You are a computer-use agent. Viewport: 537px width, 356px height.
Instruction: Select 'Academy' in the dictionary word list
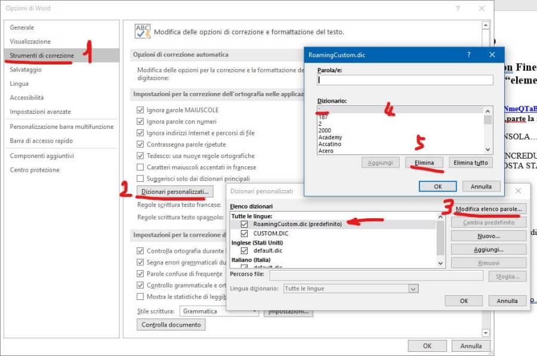(330, 137)
